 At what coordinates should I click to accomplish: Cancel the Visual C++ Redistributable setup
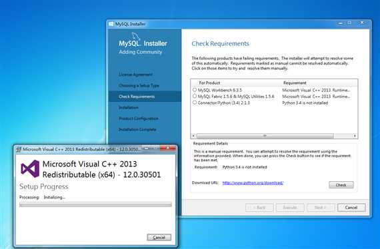click(159, 238)
